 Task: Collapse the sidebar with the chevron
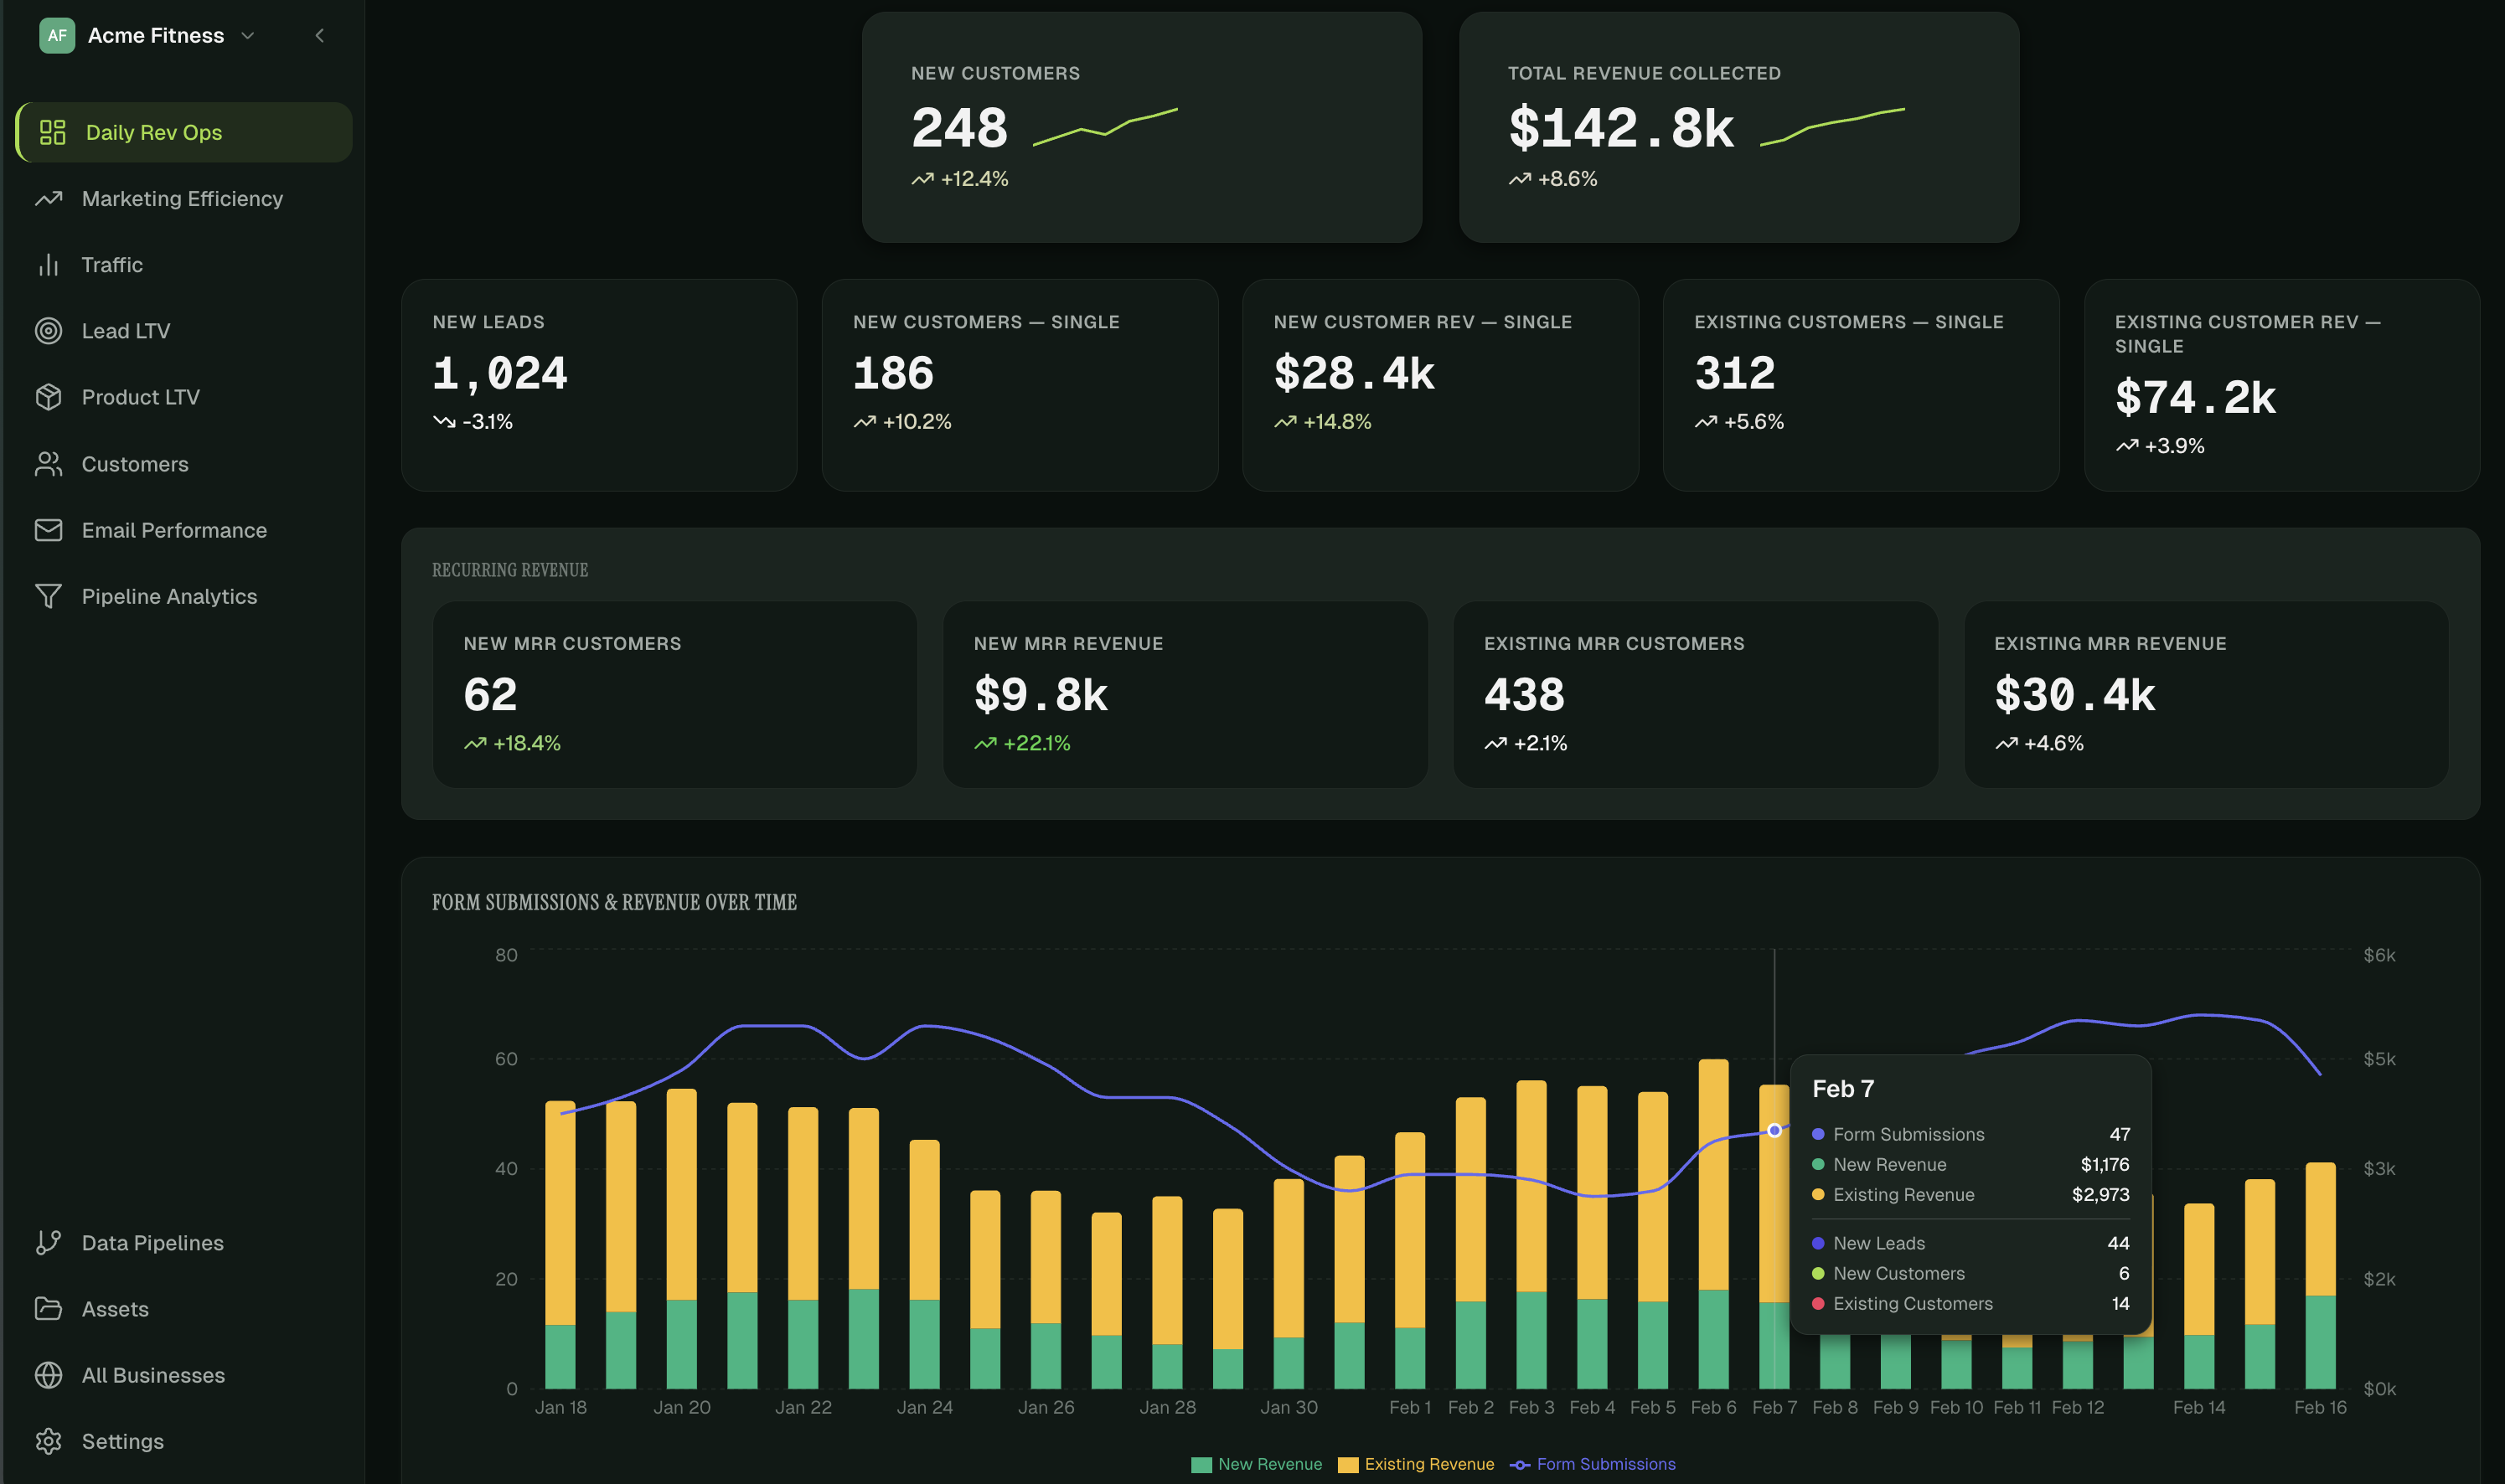point(320,35)
